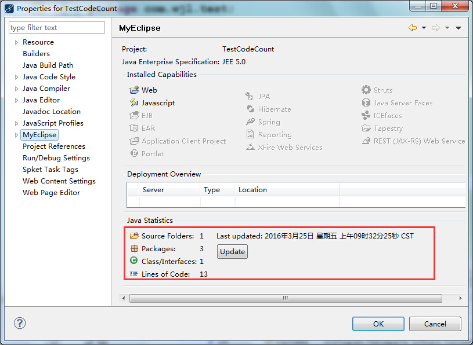
Task: Click the Lines of Code icon
Action: (133, 274)
